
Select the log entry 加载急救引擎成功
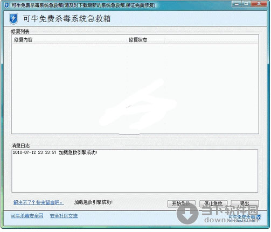click(55, 152)
